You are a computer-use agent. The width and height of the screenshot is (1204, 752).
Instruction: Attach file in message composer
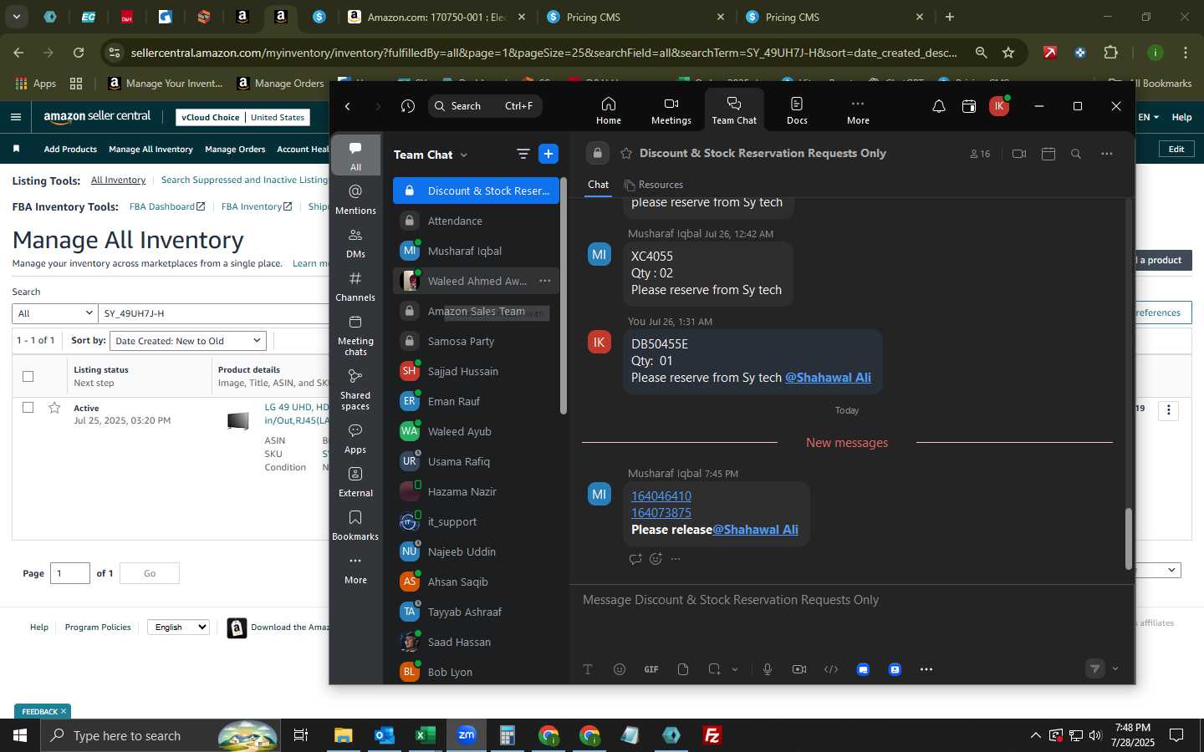(x=683, y=669)
